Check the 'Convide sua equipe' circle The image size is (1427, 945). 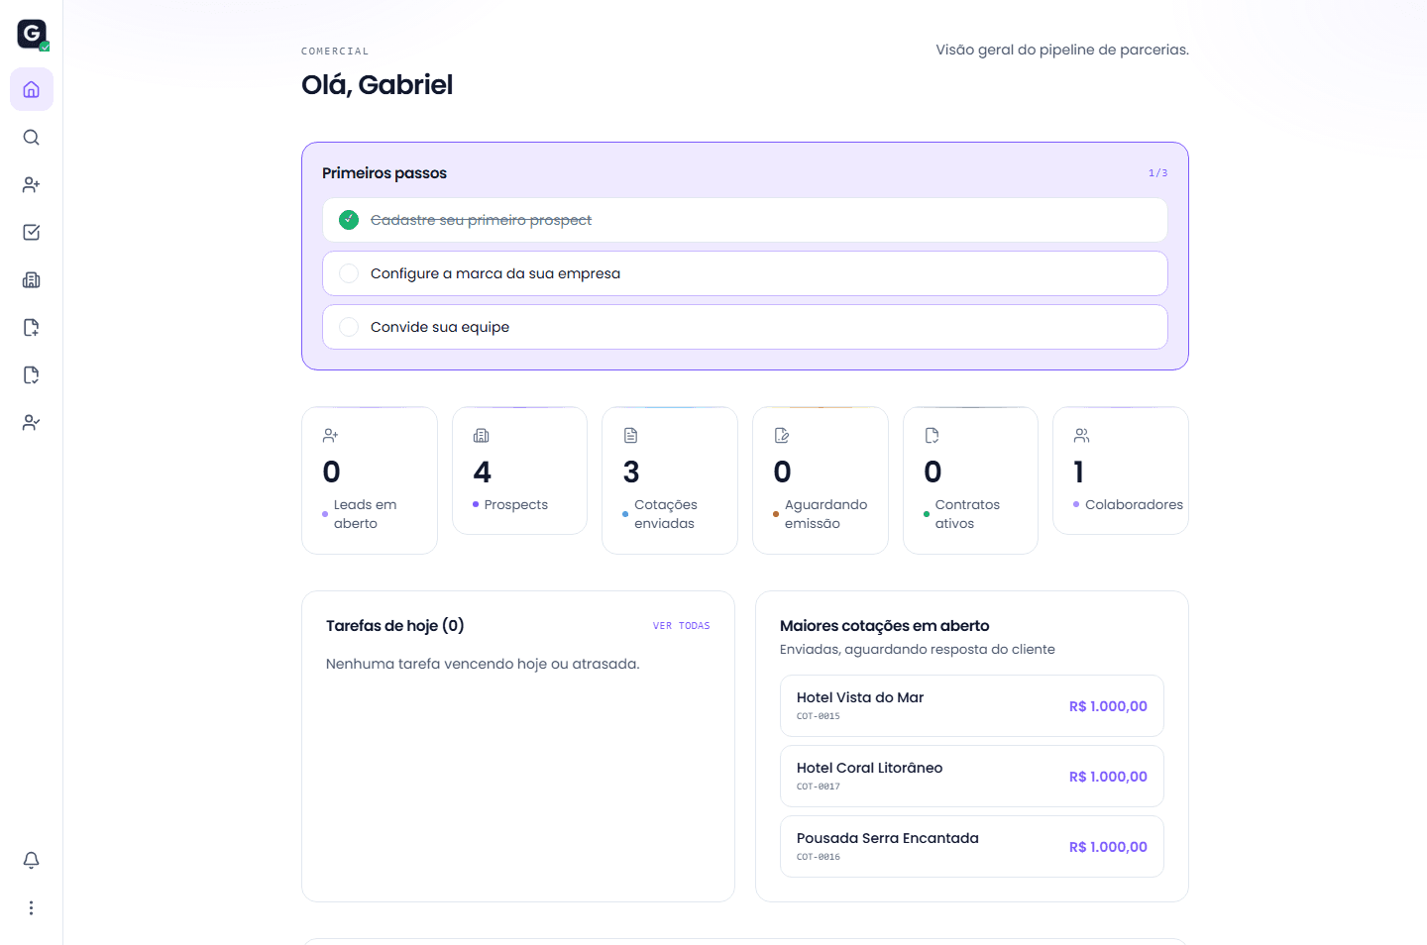[x=349, y=327]
